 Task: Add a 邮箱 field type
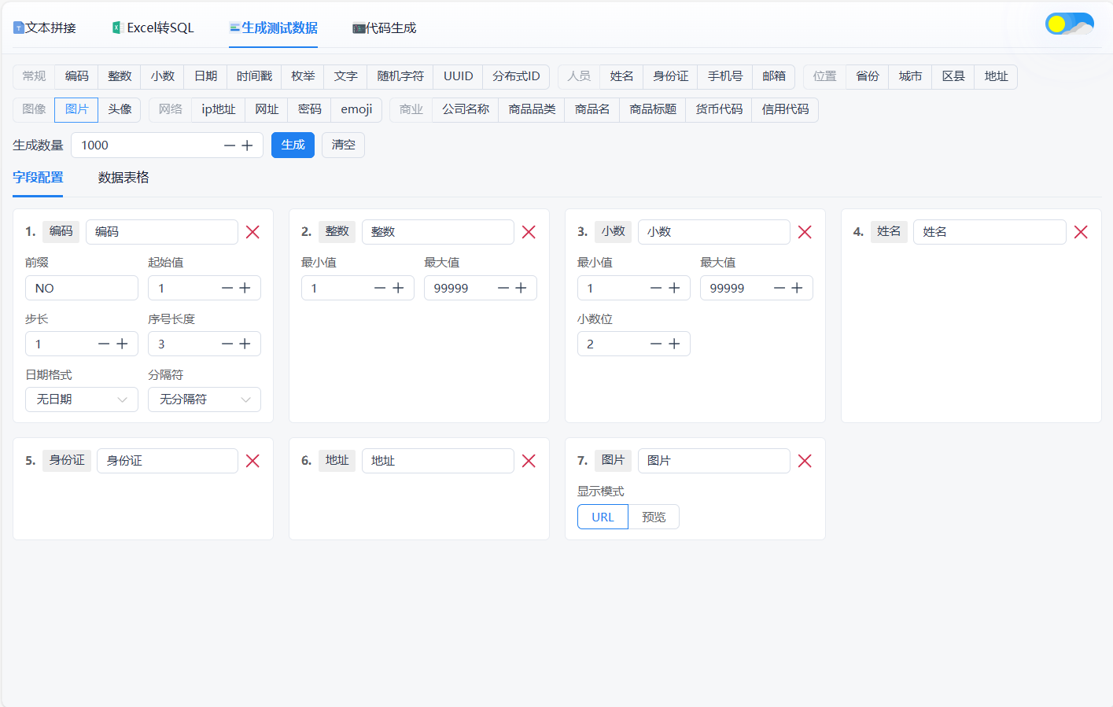pos(774,76)
